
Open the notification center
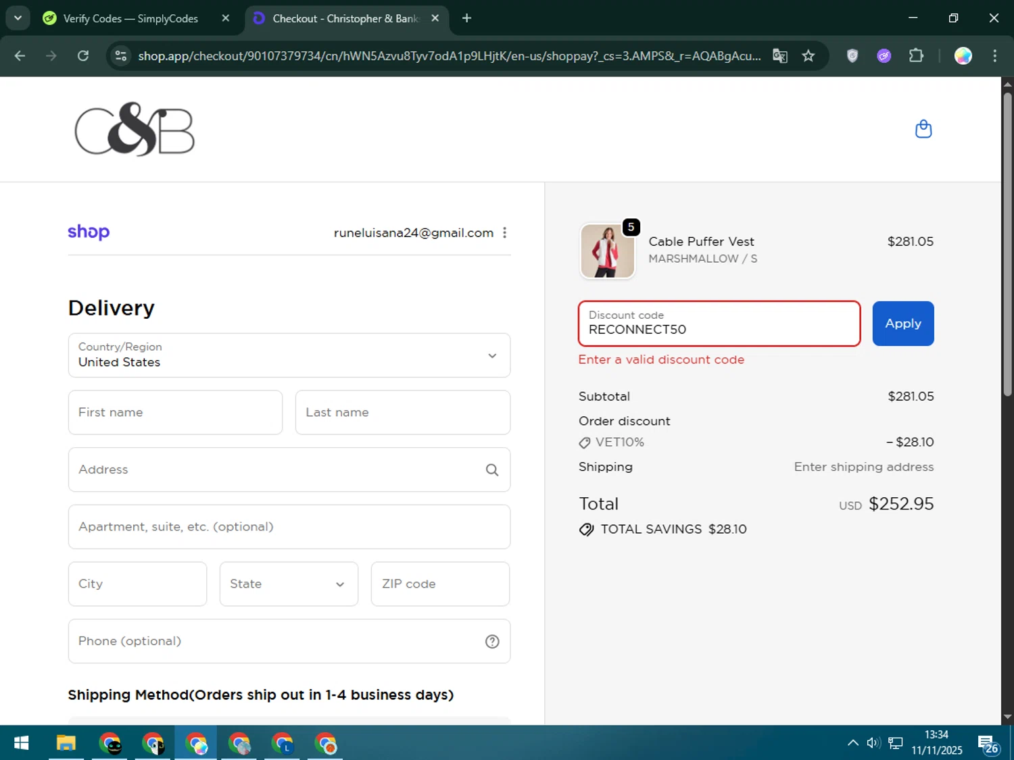pos(988,744)
